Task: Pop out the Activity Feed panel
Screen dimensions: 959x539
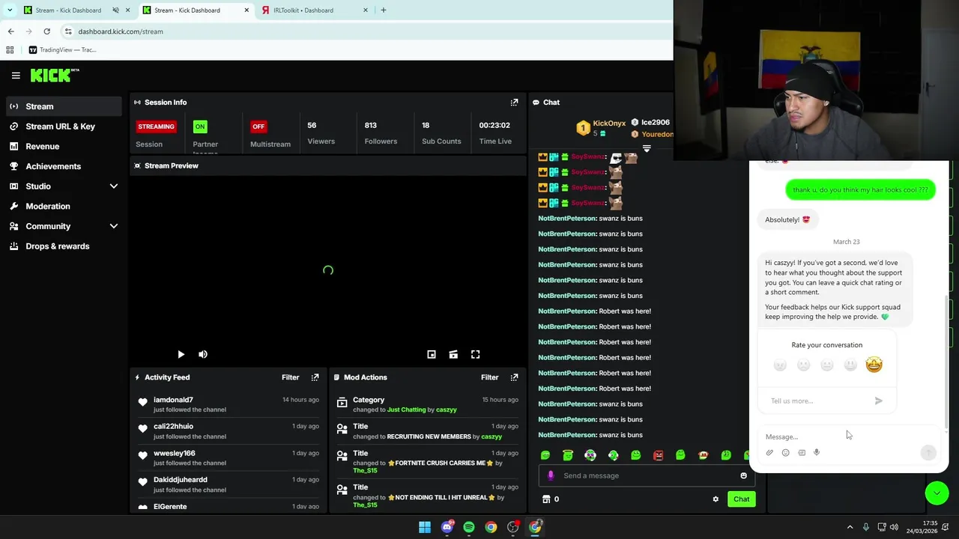Action: click(x=315, y=377)
